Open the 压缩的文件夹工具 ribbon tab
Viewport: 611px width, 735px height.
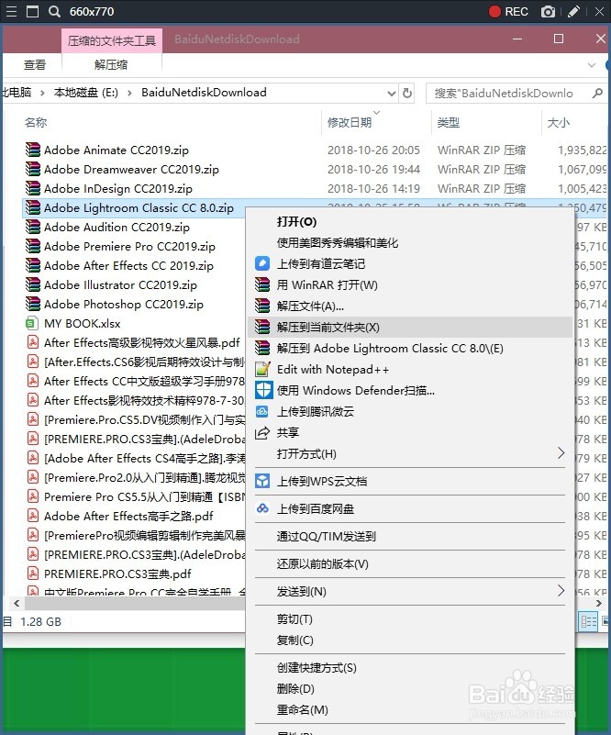click(x=112, y=40)
